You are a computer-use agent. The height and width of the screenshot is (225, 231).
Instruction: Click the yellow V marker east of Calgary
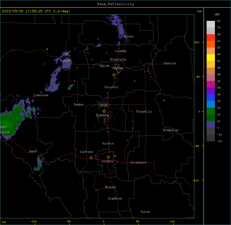[x=115, y=156]
